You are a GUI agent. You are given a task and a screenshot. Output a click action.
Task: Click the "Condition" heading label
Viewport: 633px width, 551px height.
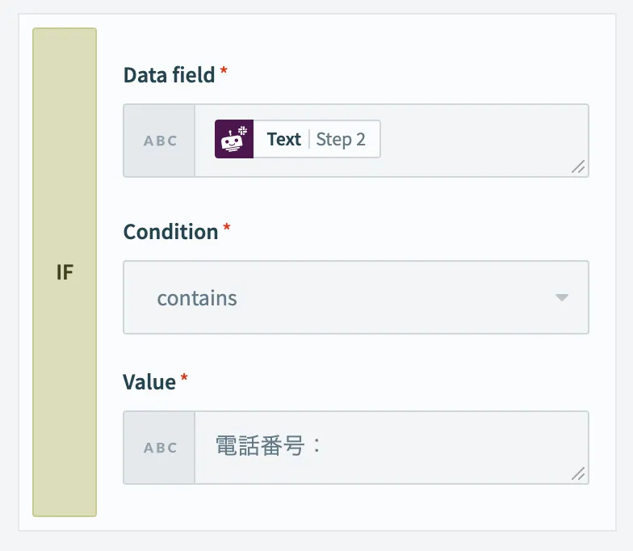click(x=170, y=232)
